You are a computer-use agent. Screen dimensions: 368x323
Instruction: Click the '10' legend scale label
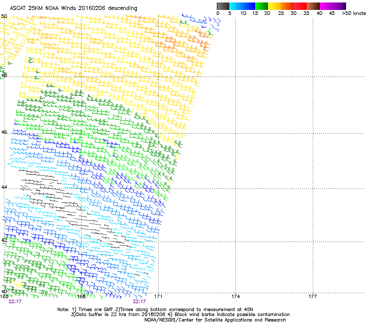coord(243,13)
